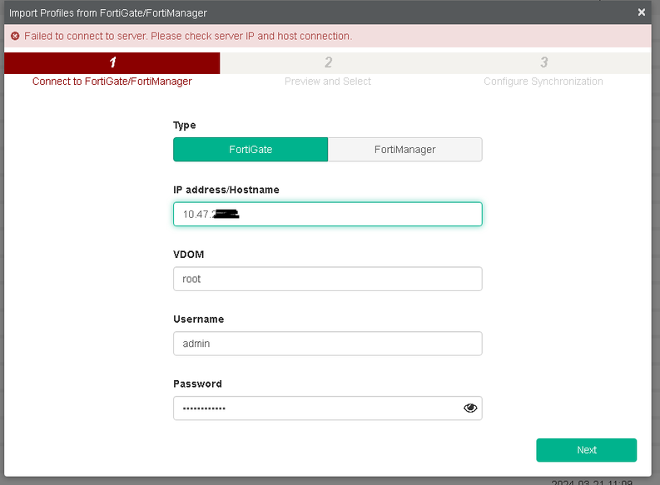Open step 3 Configure Synchronization
Screen dimensions: 660x485
(x=543, y=81)
